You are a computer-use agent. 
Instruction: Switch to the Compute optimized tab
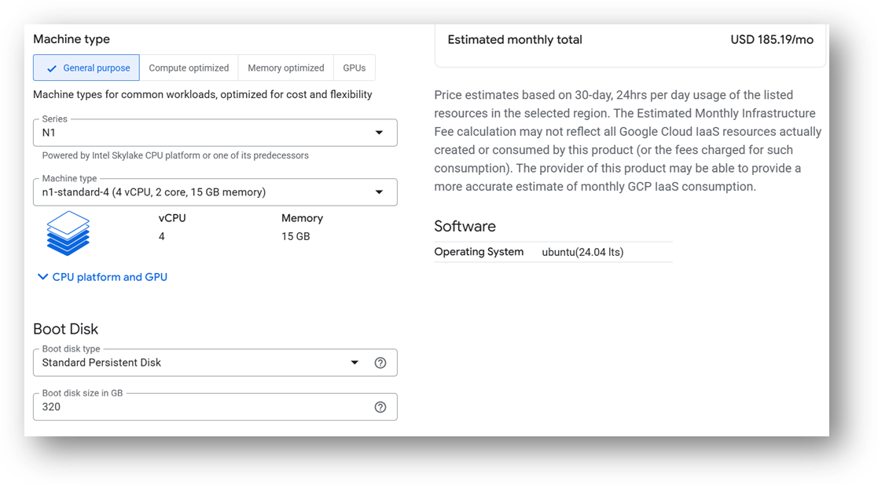pos(189,68)
